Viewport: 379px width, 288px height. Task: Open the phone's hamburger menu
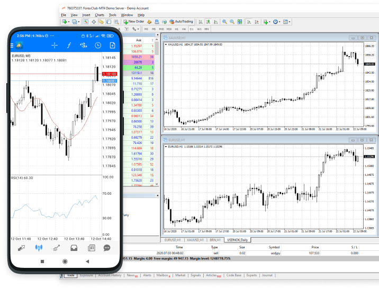[18, 46]
